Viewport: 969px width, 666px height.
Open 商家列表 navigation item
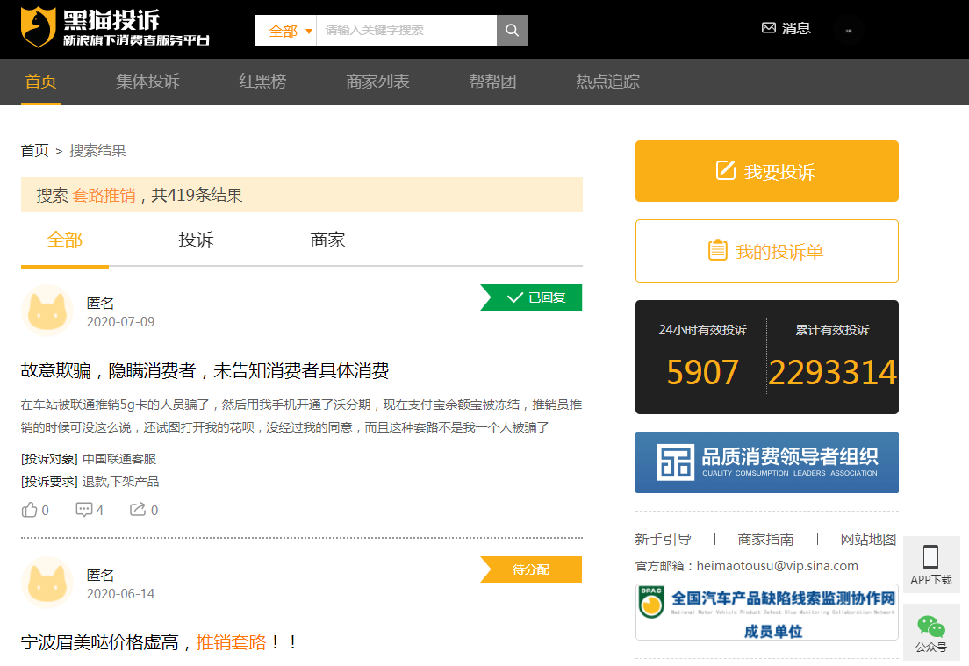[x=377, y=82]
